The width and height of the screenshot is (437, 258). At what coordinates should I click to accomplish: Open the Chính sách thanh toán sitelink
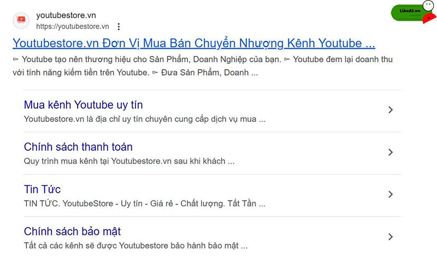[78, 147]
